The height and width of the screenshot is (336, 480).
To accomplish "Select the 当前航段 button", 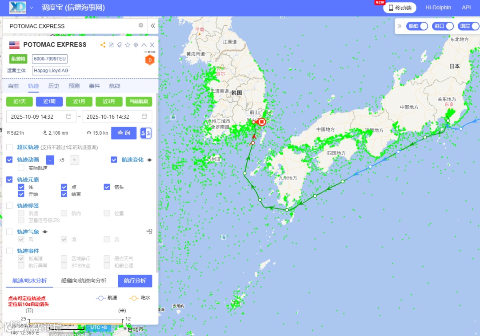I will click(139, 101).
